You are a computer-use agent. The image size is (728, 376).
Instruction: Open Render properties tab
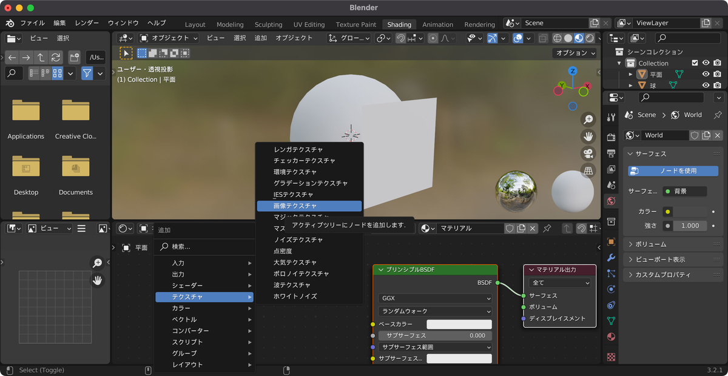pyautogui.click(x=611, y=138)
